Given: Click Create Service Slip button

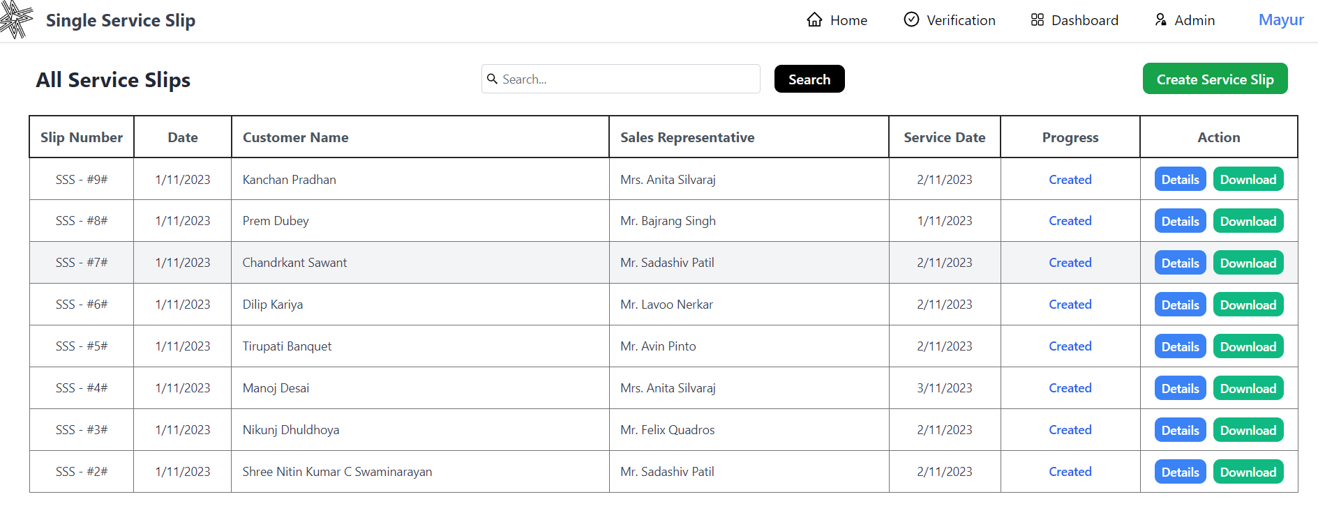Looking at the screenshot, I should click(x=1215, y=79).
